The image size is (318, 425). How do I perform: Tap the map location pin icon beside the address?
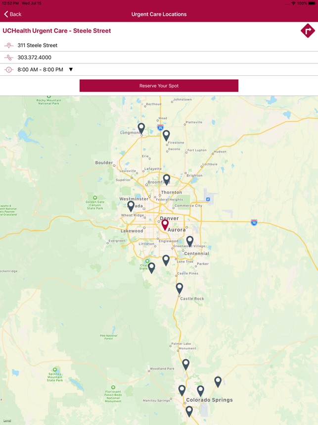[9, 45]
